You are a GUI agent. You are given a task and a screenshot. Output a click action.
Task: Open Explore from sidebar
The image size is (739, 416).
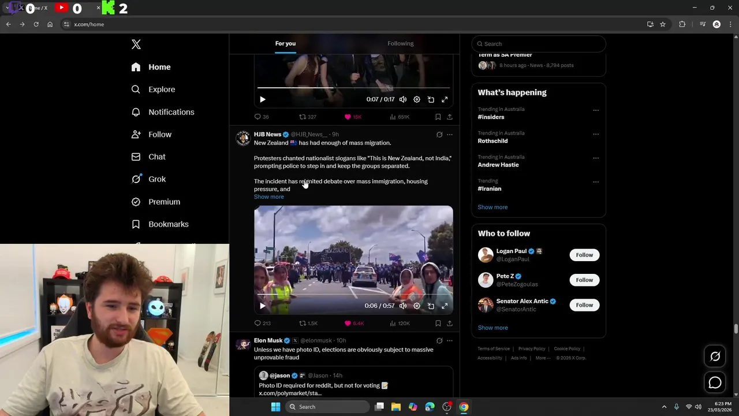point(153,90)
